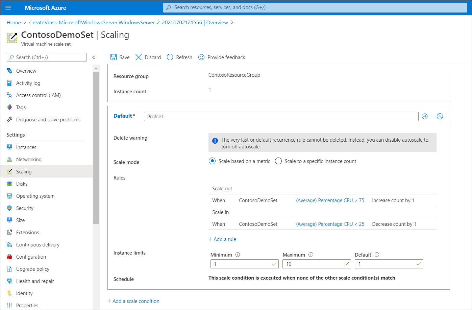Click the Discard X icon
472x310 pixels.
coord(139,57)
